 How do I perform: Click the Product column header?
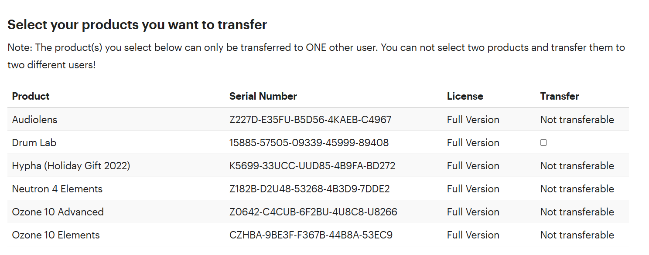[x=31, y=96]
